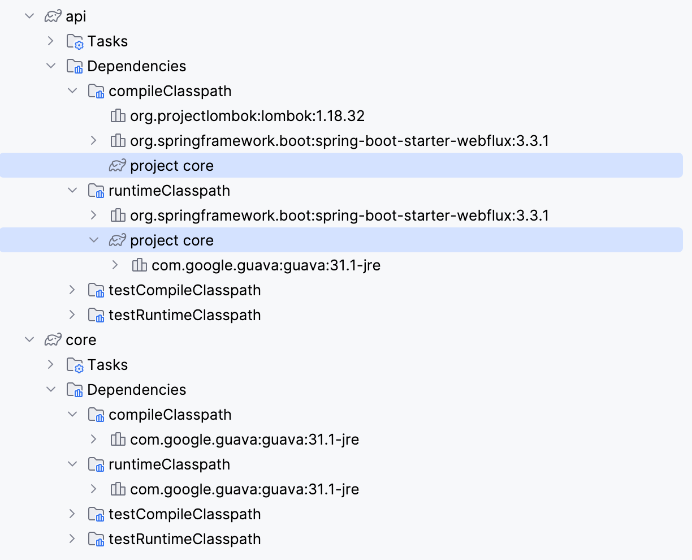The height and width of the screenshot is (560, 692).
Task: Expand guava in core compileClasspath
Action: click(x=94, y=440)
